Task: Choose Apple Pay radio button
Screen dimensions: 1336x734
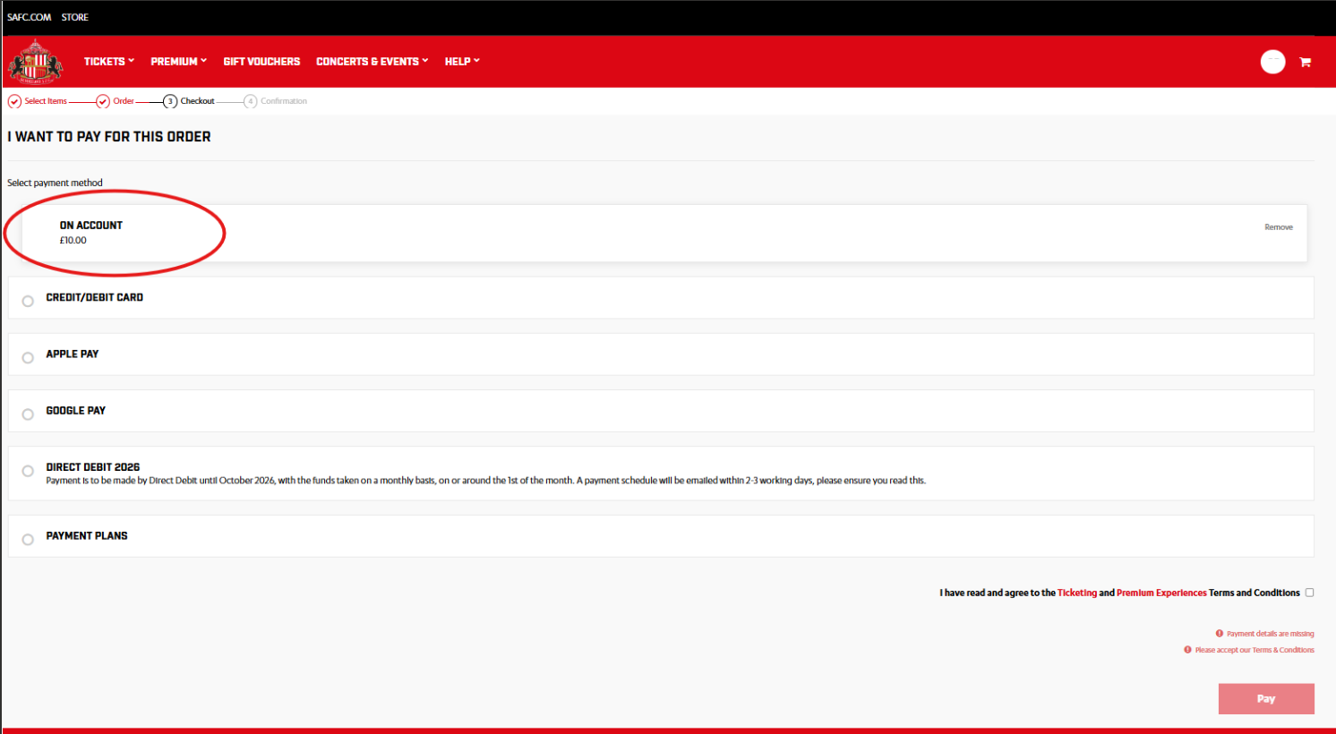Action: pos(28,357)
